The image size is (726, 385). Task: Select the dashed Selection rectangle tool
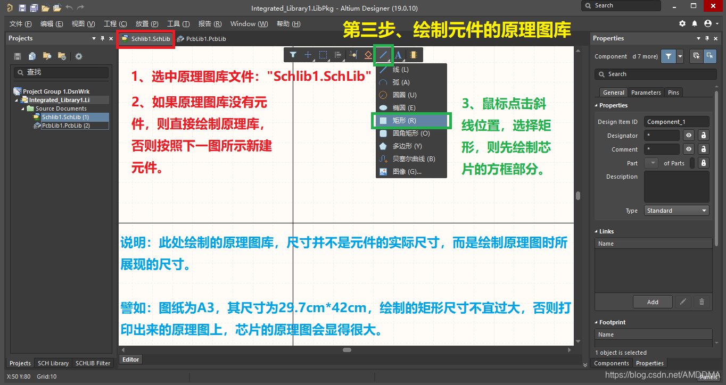click(323, 55)
